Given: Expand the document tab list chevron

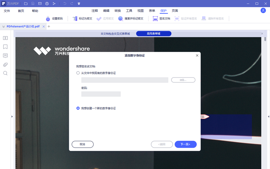Looking at the screenshot, I should pos(3,26).
